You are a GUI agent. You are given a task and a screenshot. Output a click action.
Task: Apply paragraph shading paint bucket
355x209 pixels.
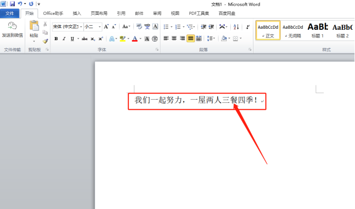pyautogui.click(x=224, y=39)
